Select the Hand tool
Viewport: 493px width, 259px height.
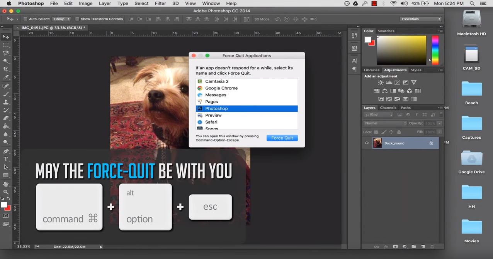tap(6, 183)
